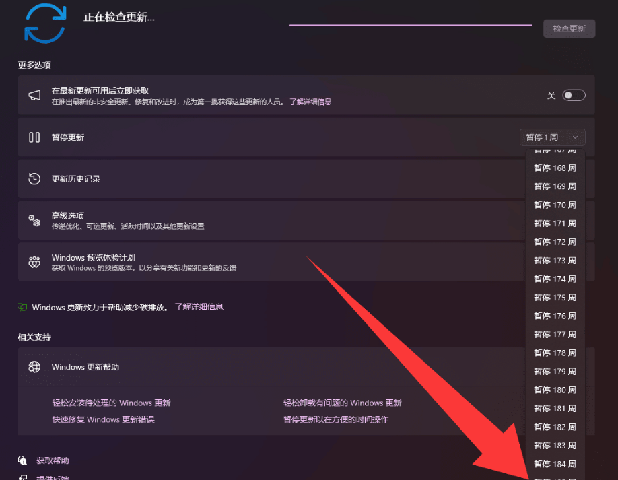
Task: Open 暂停更新以在方便的时间操作 link
Action: point(336,419)
